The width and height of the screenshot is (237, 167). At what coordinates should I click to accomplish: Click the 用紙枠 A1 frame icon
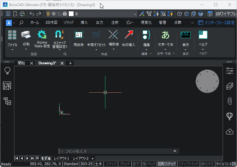click(79, 35)
